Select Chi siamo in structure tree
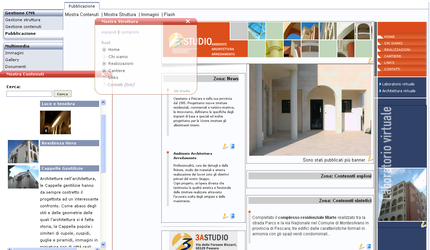430x250 pixels. (118, 57)
